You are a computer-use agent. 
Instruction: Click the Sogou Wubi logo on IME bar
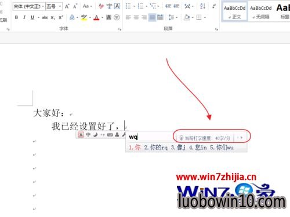[81, 135]
